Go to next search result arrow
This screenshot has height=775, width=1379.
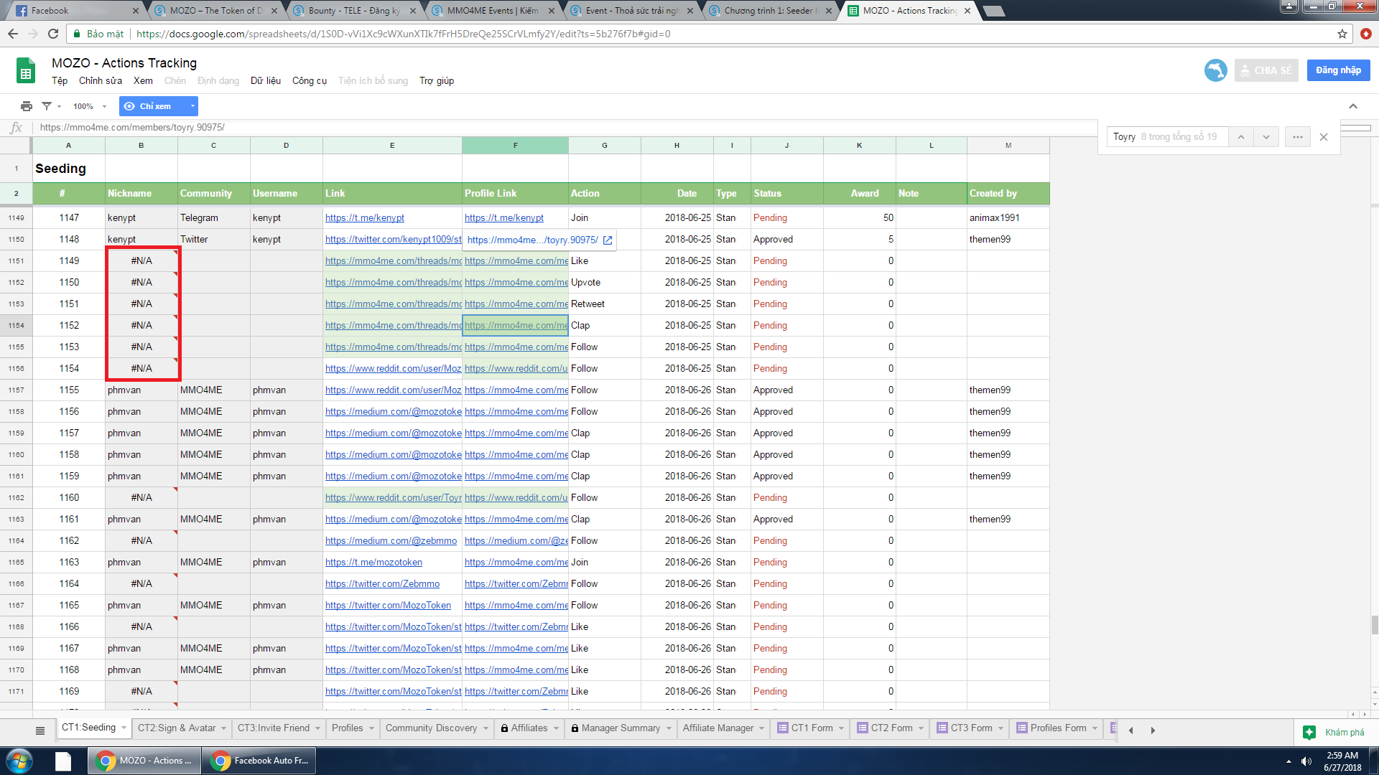coord(1266,137)
